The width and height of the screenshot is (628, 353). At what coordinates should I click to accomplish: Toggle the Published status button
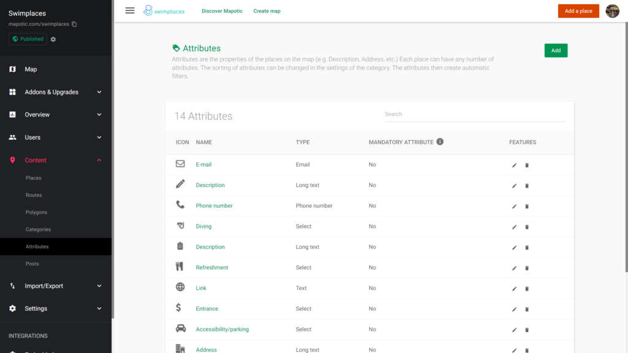point(28,39)
